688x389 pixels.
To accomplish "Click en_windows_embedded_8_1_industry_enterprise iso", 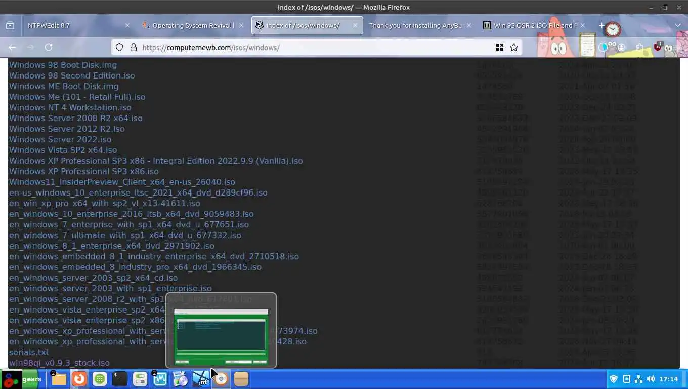I will click(154, 256).
